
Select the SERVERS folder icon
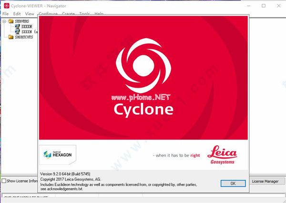coord(11,21)
